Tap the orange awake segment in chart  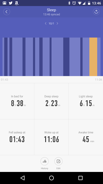coord(93,57)
